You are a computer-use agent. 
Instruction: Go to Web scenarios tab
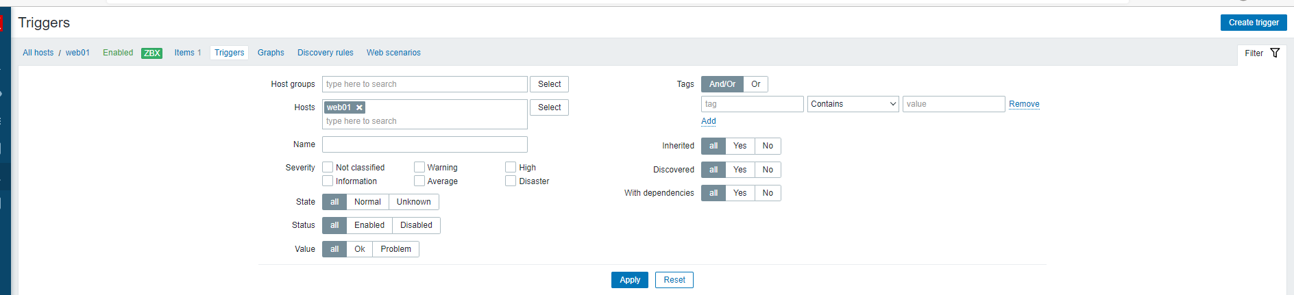click(393, 53)
